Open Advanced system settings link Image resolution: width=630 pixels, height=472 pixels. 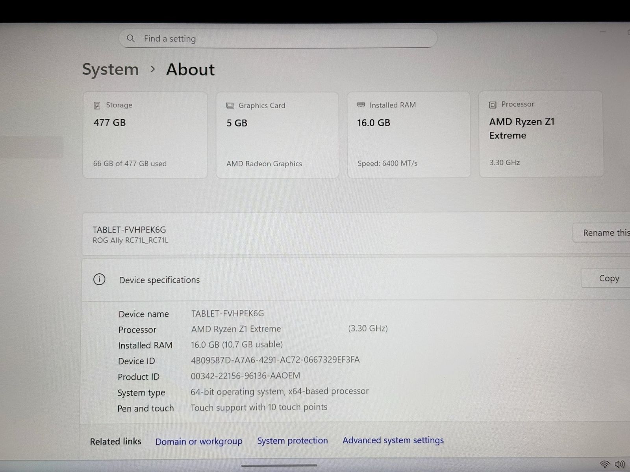click(x=393, y=440)
